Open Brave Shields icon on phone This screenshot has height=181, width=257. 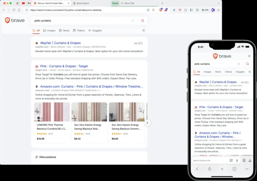tap(244, 160)
